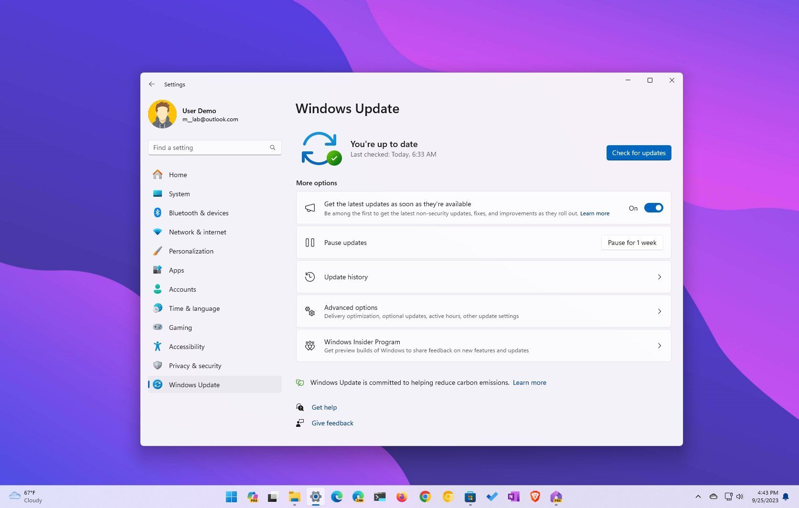Click the "You're up to date" status text

(x=384, y=144)
